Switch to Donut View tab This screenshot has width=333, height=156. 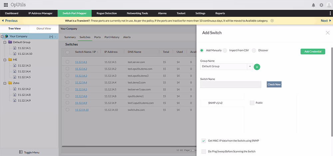coord(44,29)
